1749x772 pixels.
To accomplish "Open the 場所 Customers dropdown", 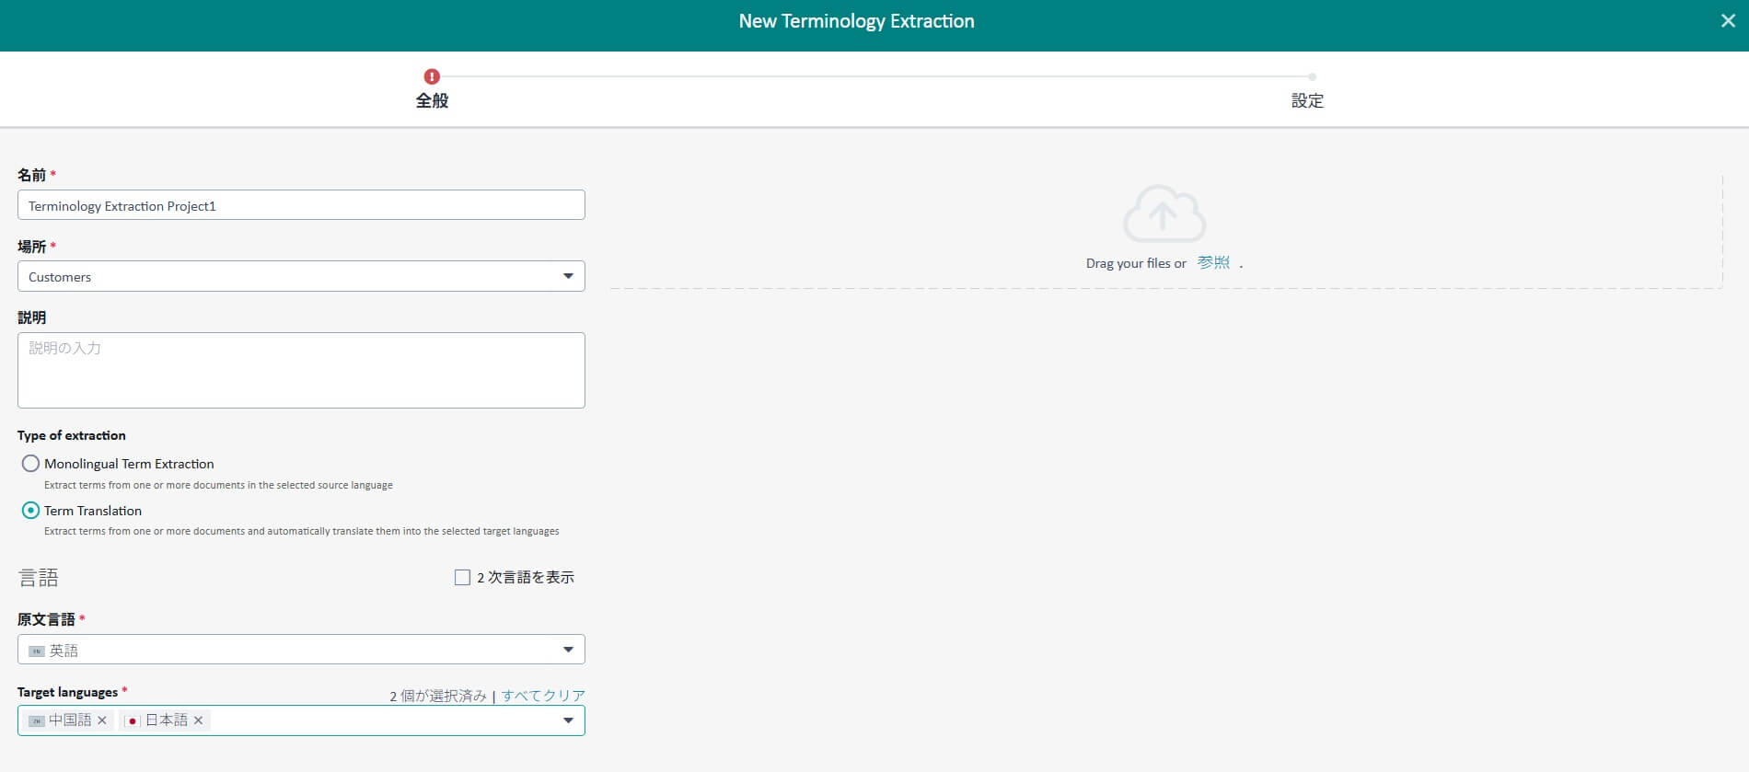I will tap(568, 276).
